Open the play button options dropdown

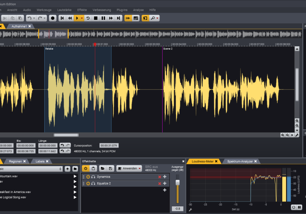pos(82,18)
